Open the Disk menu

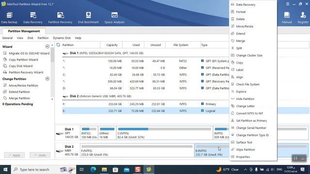click(x=30, y=38)
